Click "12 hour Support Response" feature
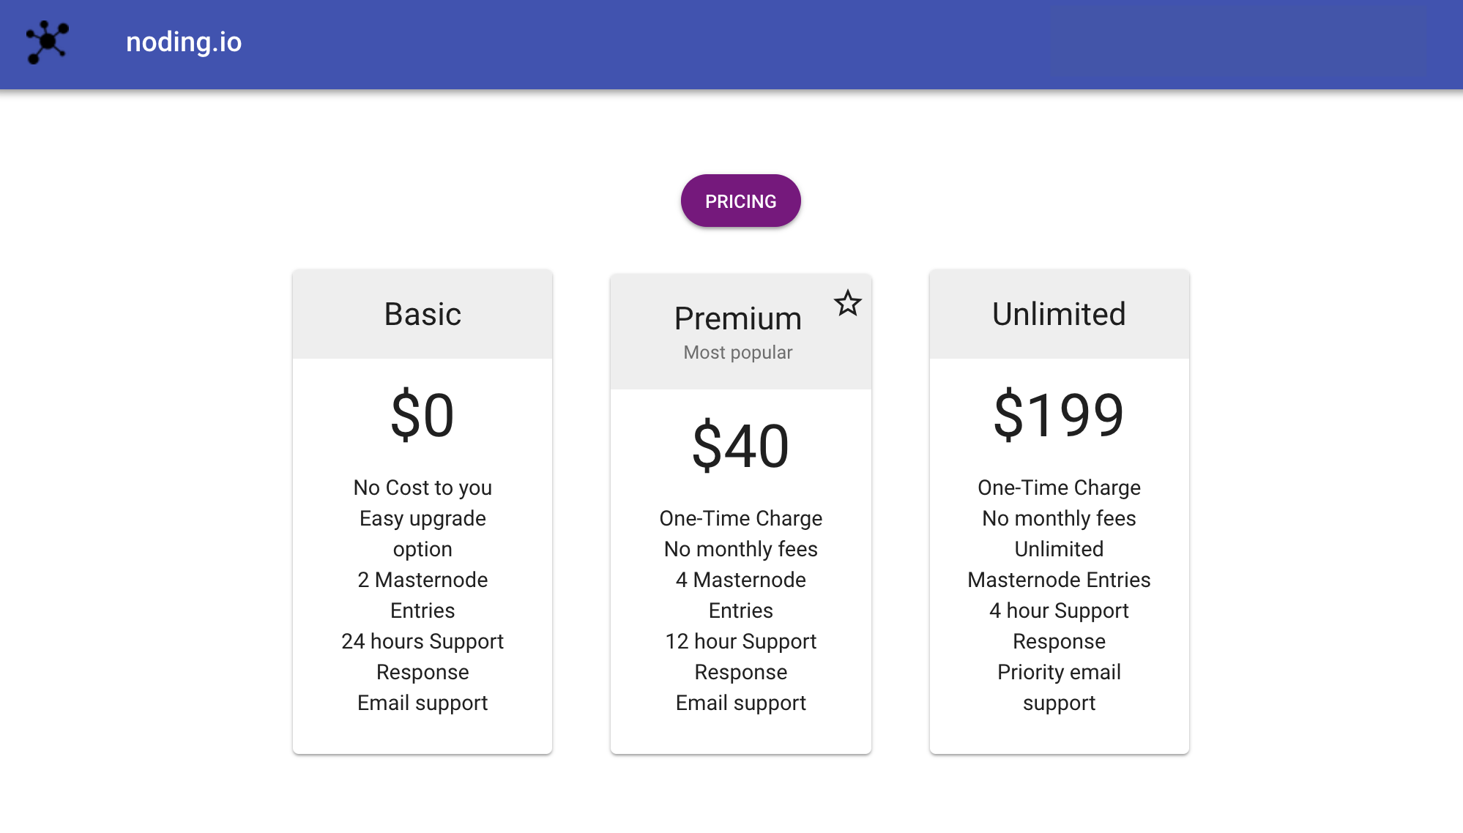Viewport: 1463px width, 833px height. (740, 657)
